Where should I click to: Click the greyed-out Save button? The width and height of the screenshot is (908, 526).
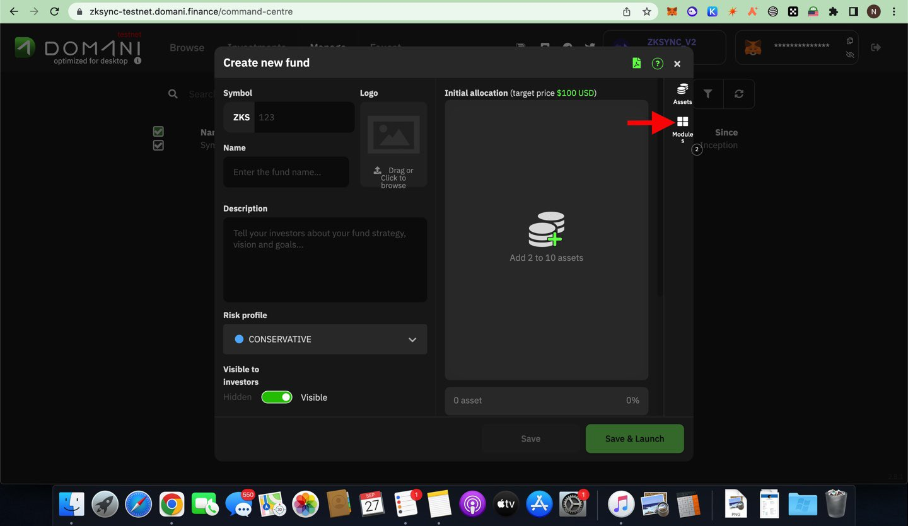tap(530, 438)
